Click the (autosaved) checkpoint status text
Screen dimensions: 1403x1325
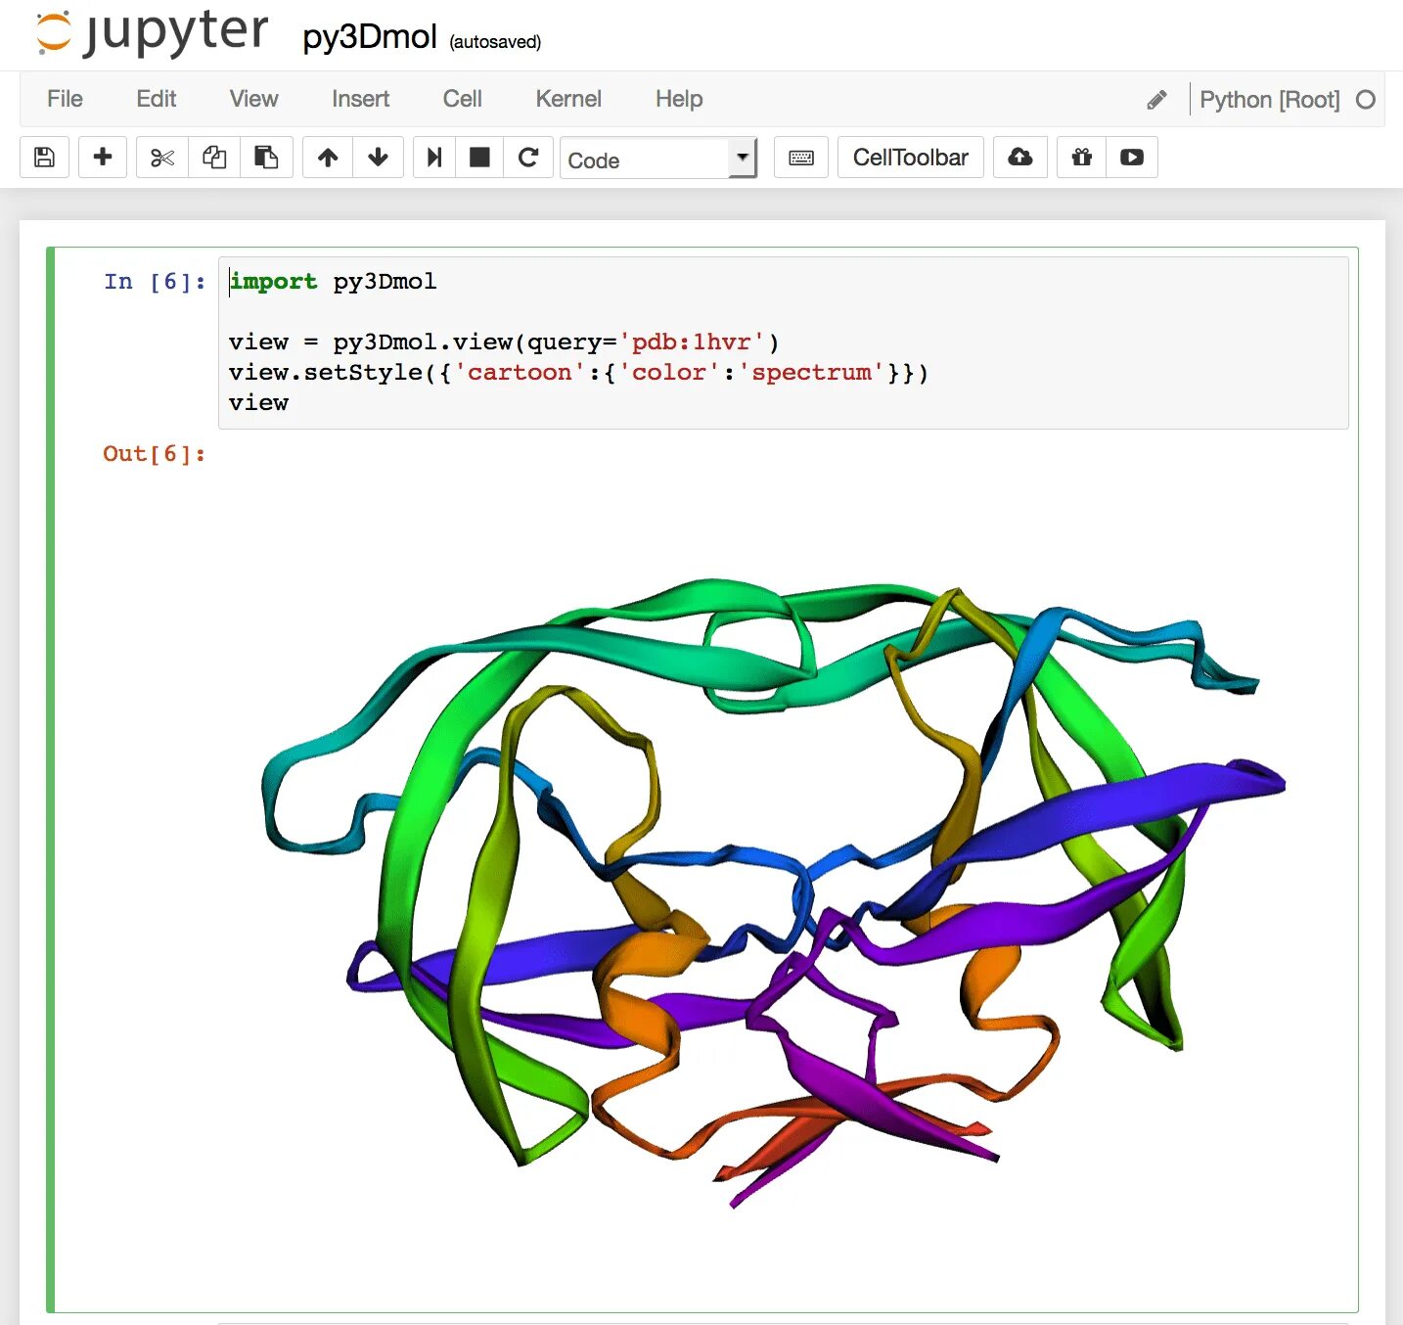[495, 42]
